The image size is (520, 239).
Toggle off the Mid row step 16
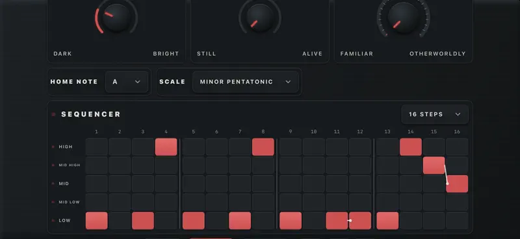(457, 184)
